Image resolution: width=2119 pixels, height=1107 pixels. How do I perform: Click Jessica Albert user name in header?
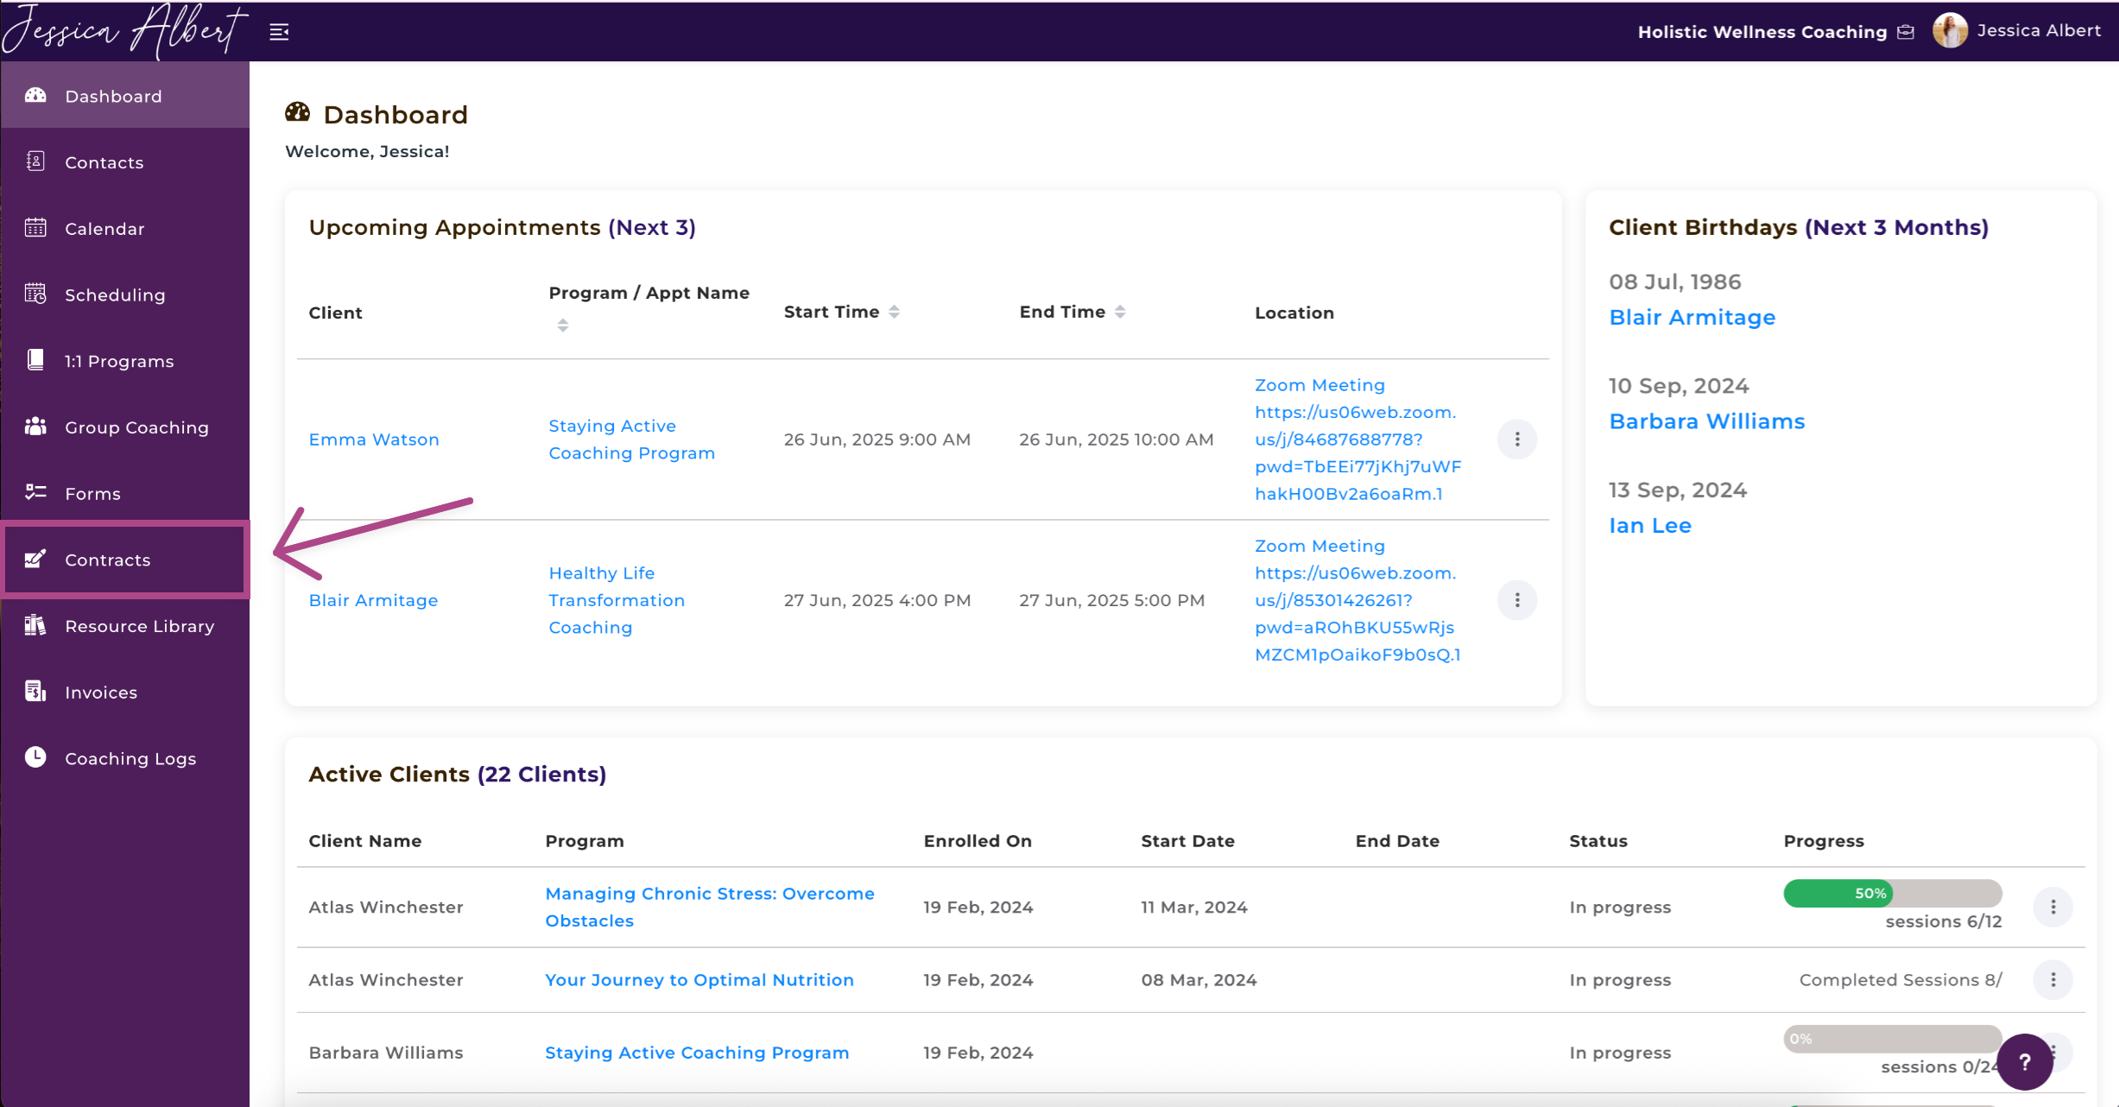click(x=2039, y=31)
